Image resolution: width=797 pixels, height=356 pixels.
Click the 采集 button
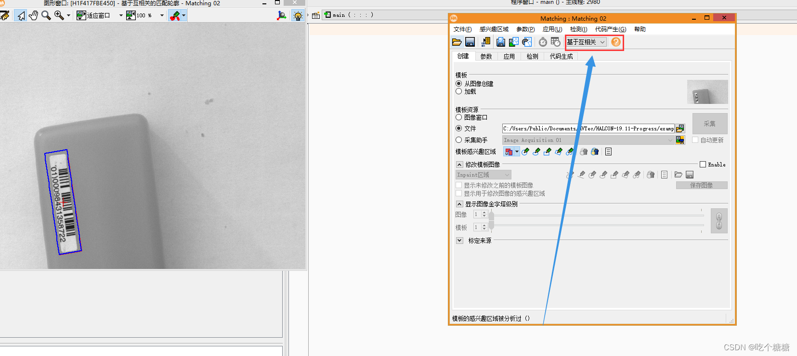710,124
